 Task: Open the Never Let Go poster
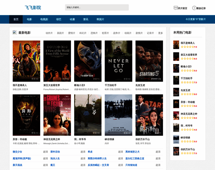coord(119,61)
